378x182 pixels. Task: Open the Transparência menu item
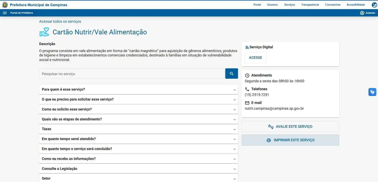pyautogui.click(x=310, y=5)
